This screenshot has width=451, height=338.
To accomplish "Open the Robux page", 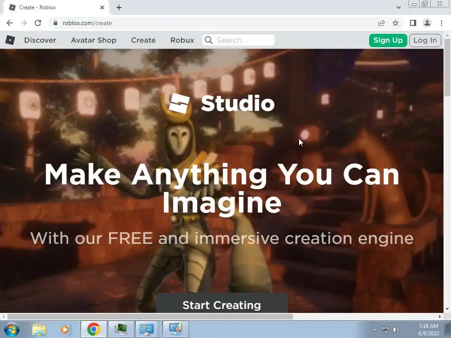I will [182, 40].
